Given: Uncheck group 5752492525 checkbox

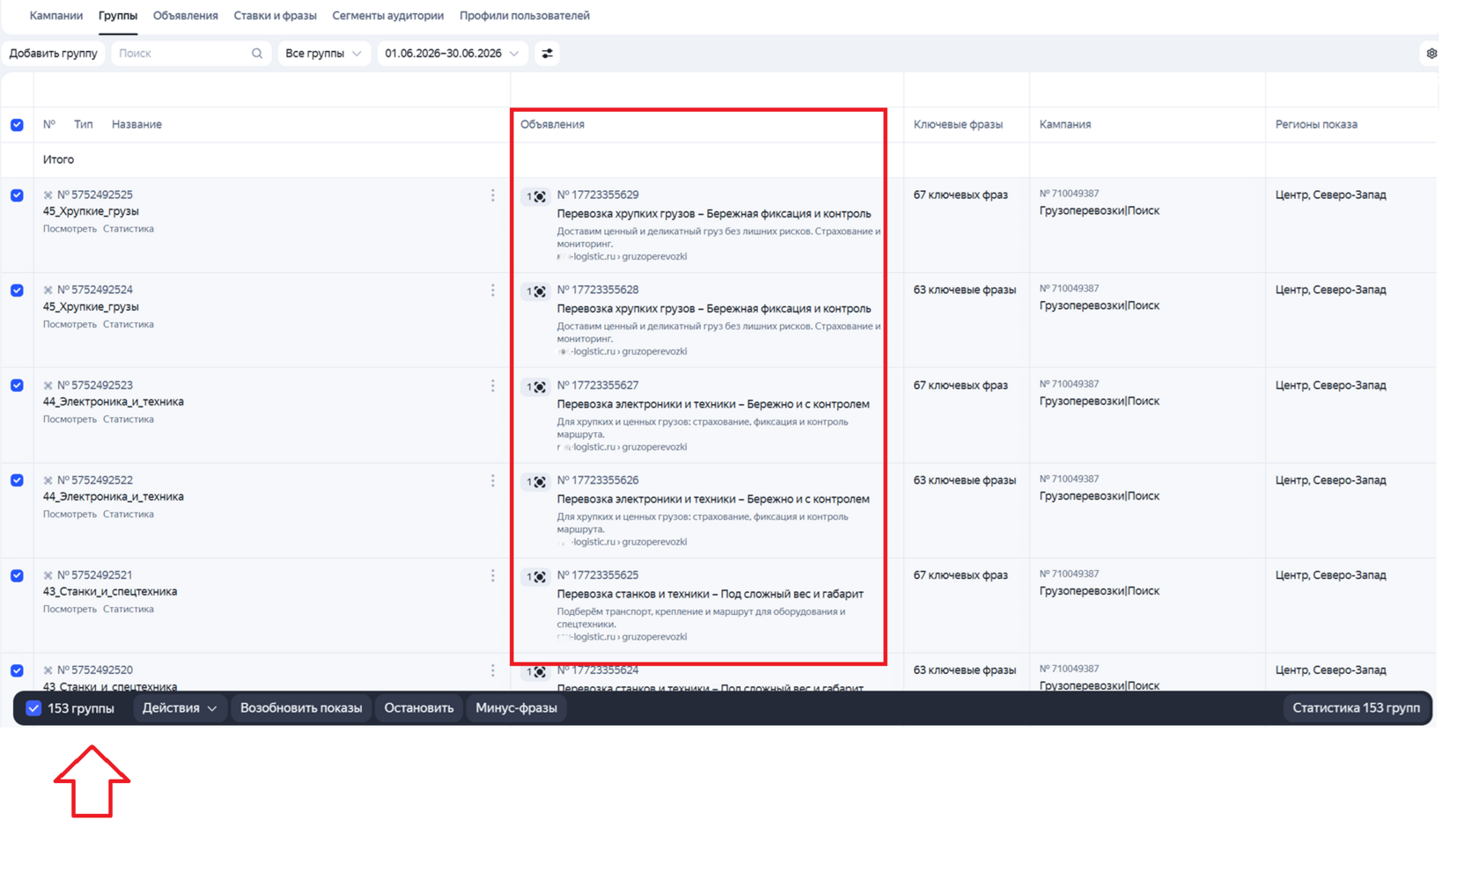Looking at the screenshot, I should (17, 195).
